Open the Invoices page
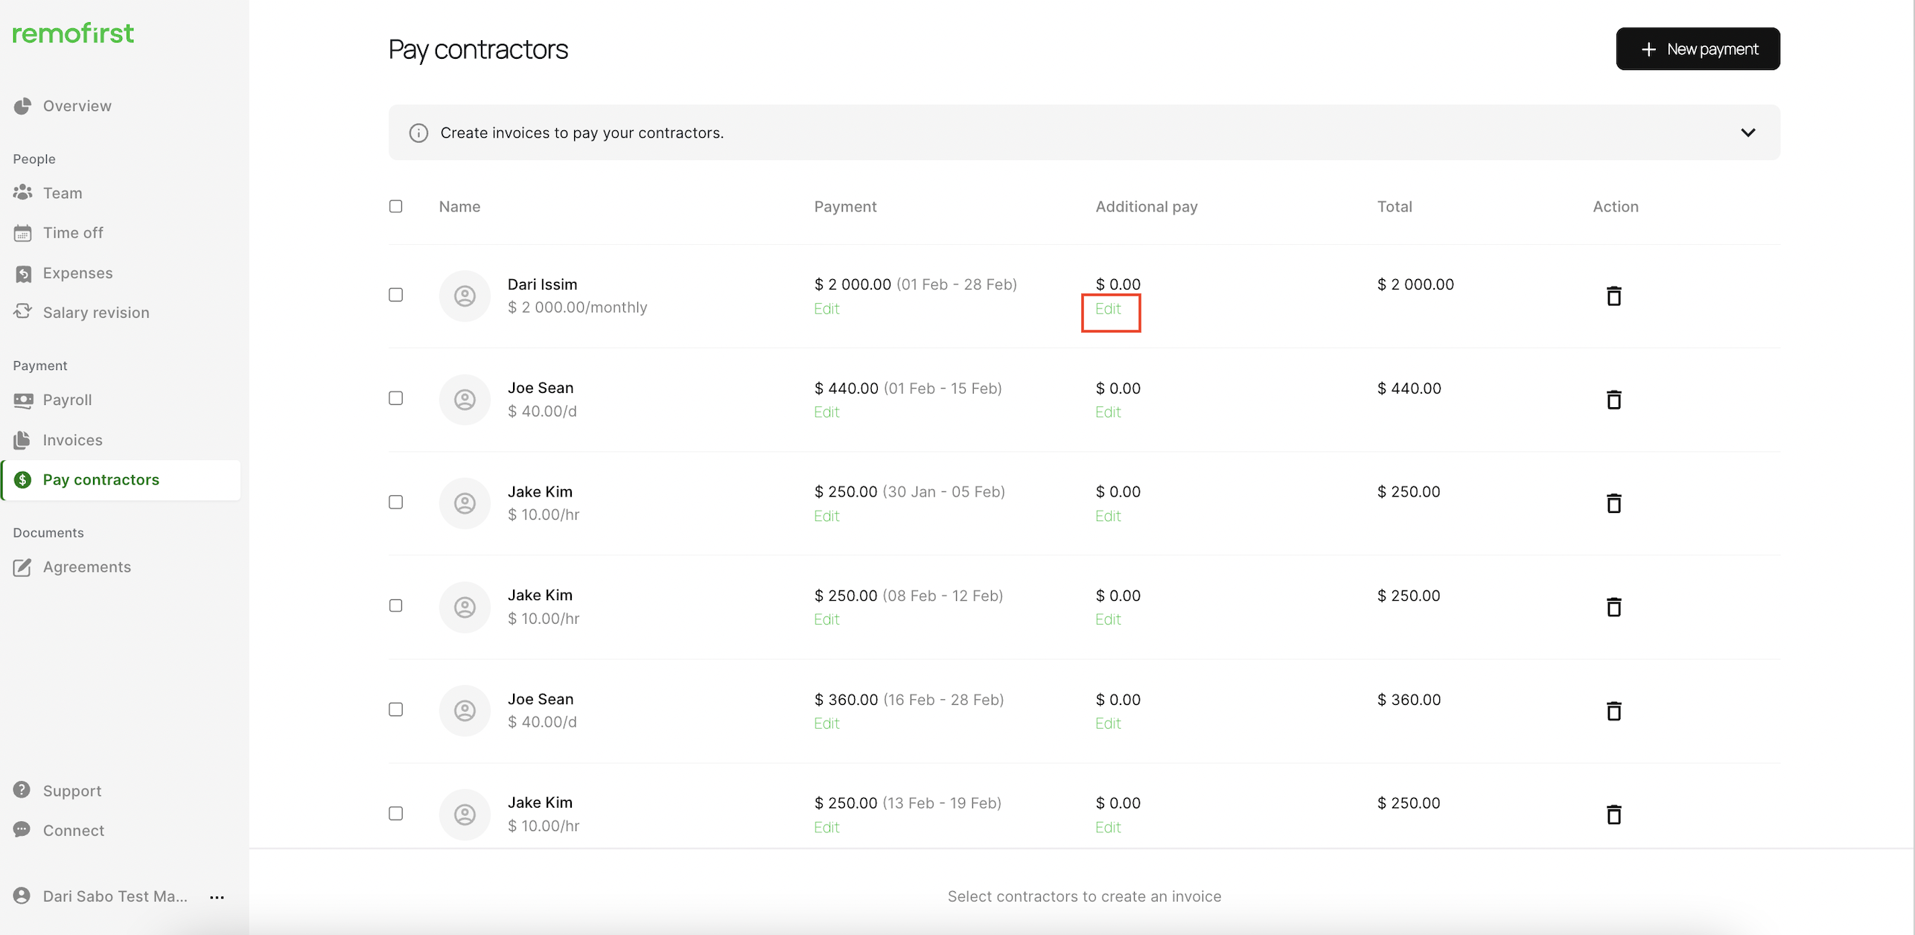This screenshot has width=1915, height=935. point(73,440)
